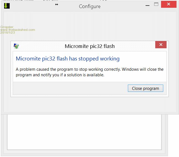Click the blue 'has stopped working' heading
This screenshot has height=157, width=179.
pos(68,59)
